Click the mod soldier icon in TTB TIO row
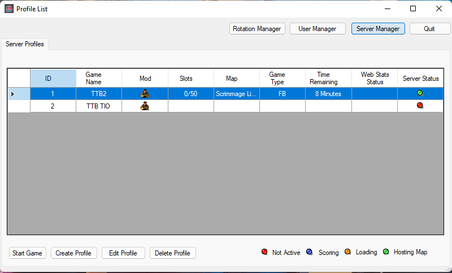Viewport: 452px width, 273px height. coord(145,106)
